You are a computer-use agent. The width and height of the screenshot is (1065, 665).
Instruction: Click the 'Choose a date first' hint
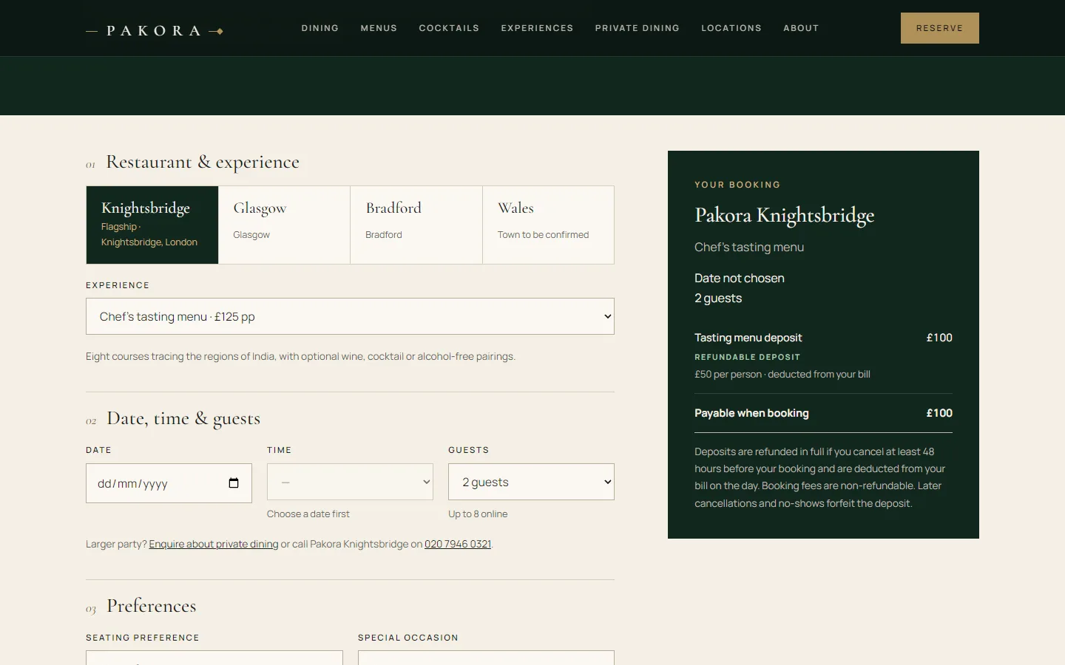308,514
